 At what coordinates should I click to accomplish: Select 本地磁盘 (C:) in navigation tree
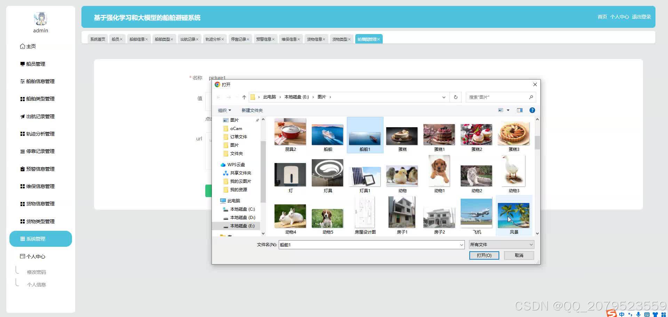pos(242,209)
